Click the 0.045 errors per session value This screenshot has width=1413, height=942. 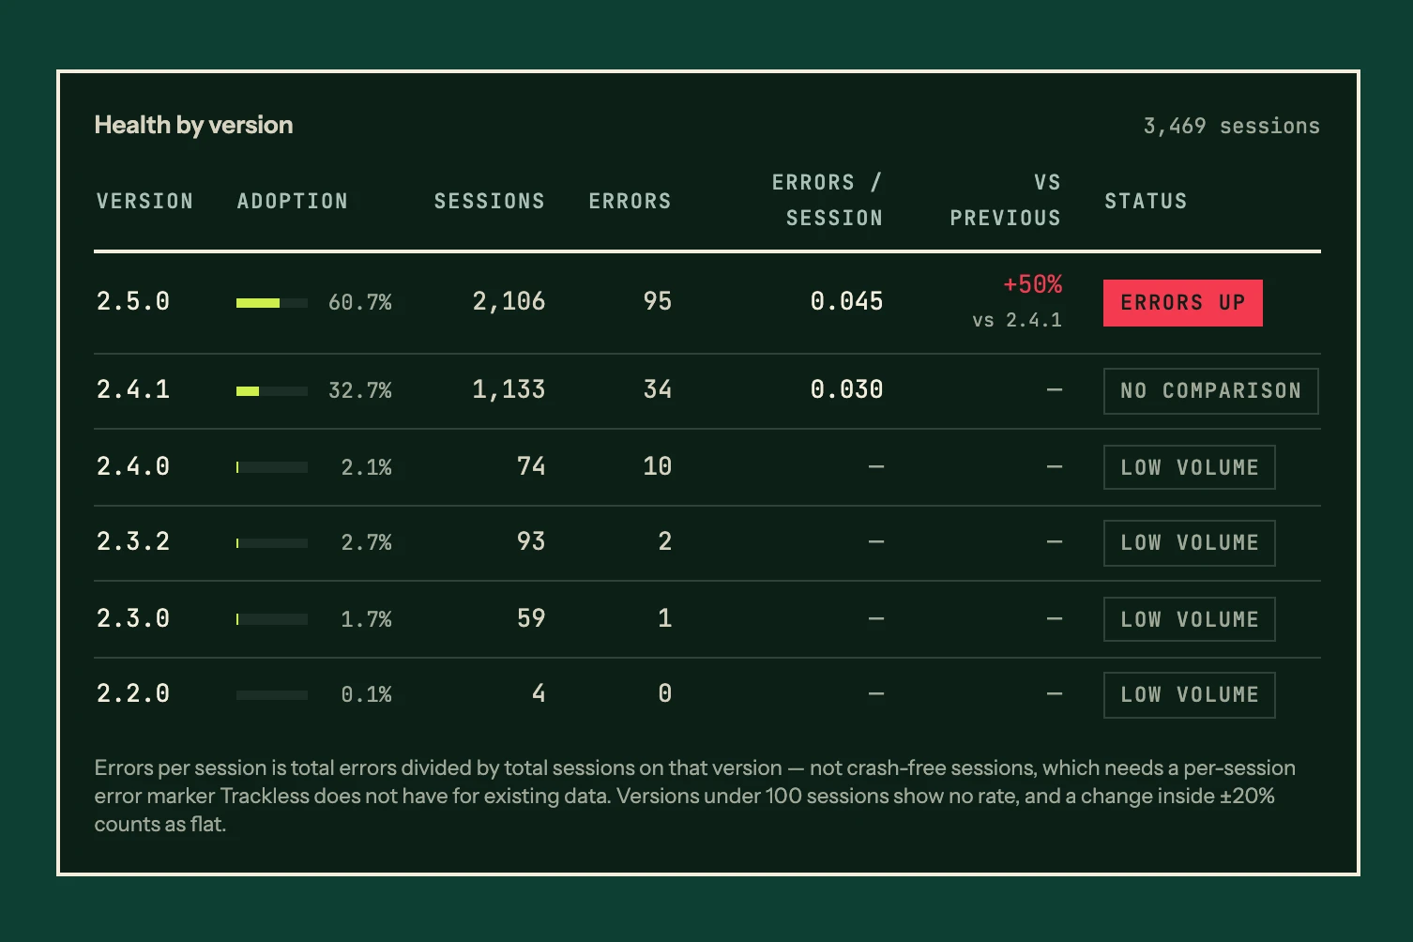point(846,301)
